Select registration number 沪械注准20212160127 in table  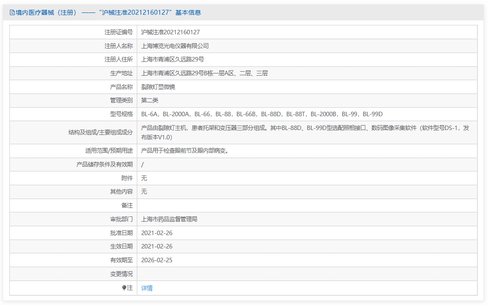[171, 32]
